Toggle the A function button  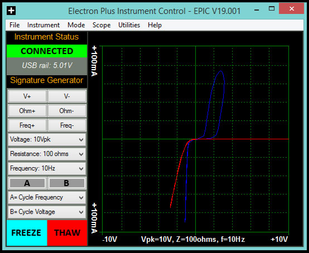point(27,183)
